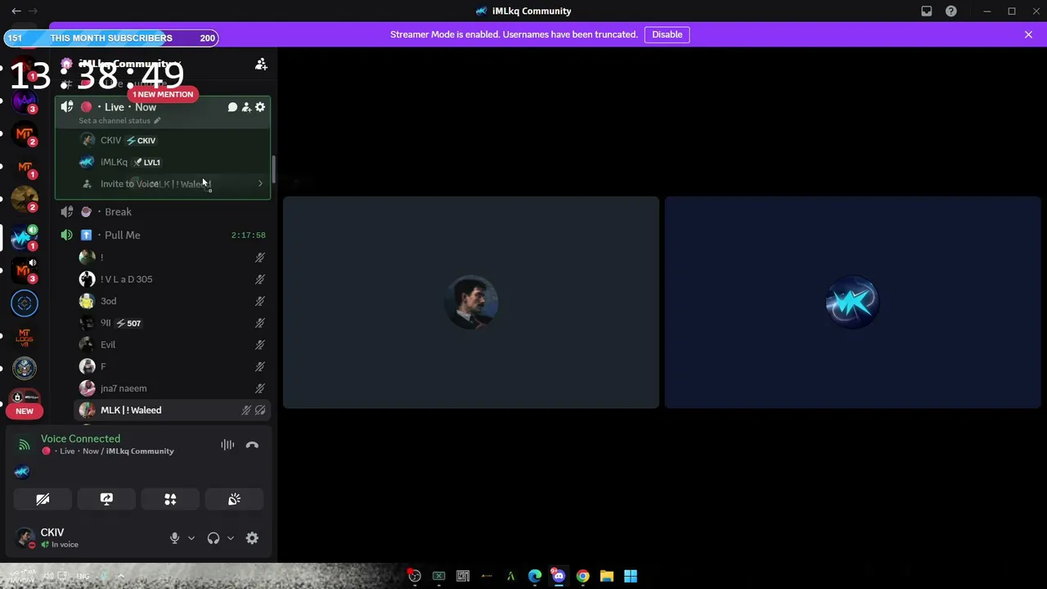
Task: Open the blue circular target-logo server
Action: (25, 303)
